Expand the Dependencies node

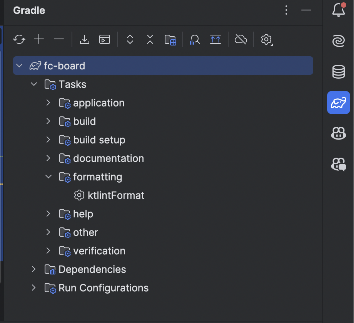(33, 269)
